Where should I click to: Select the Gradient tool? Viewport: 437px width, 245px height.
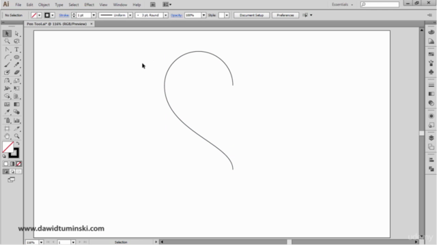click(x=16, y=104)
